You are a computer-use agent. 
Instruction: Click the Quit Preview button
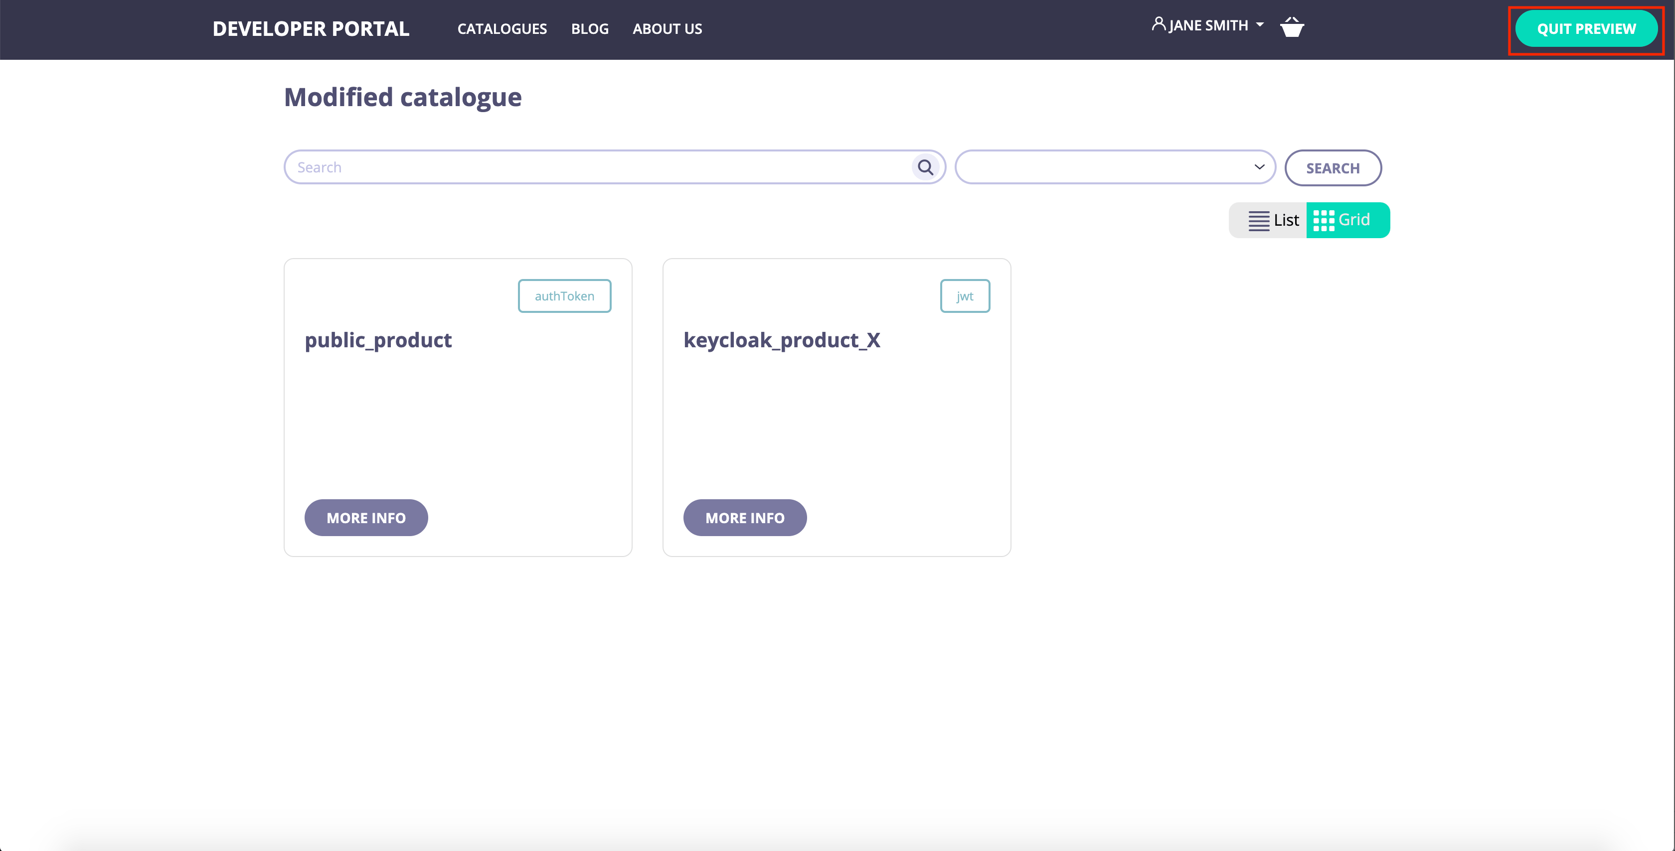pyautogui.click(x=1586, y=28)
